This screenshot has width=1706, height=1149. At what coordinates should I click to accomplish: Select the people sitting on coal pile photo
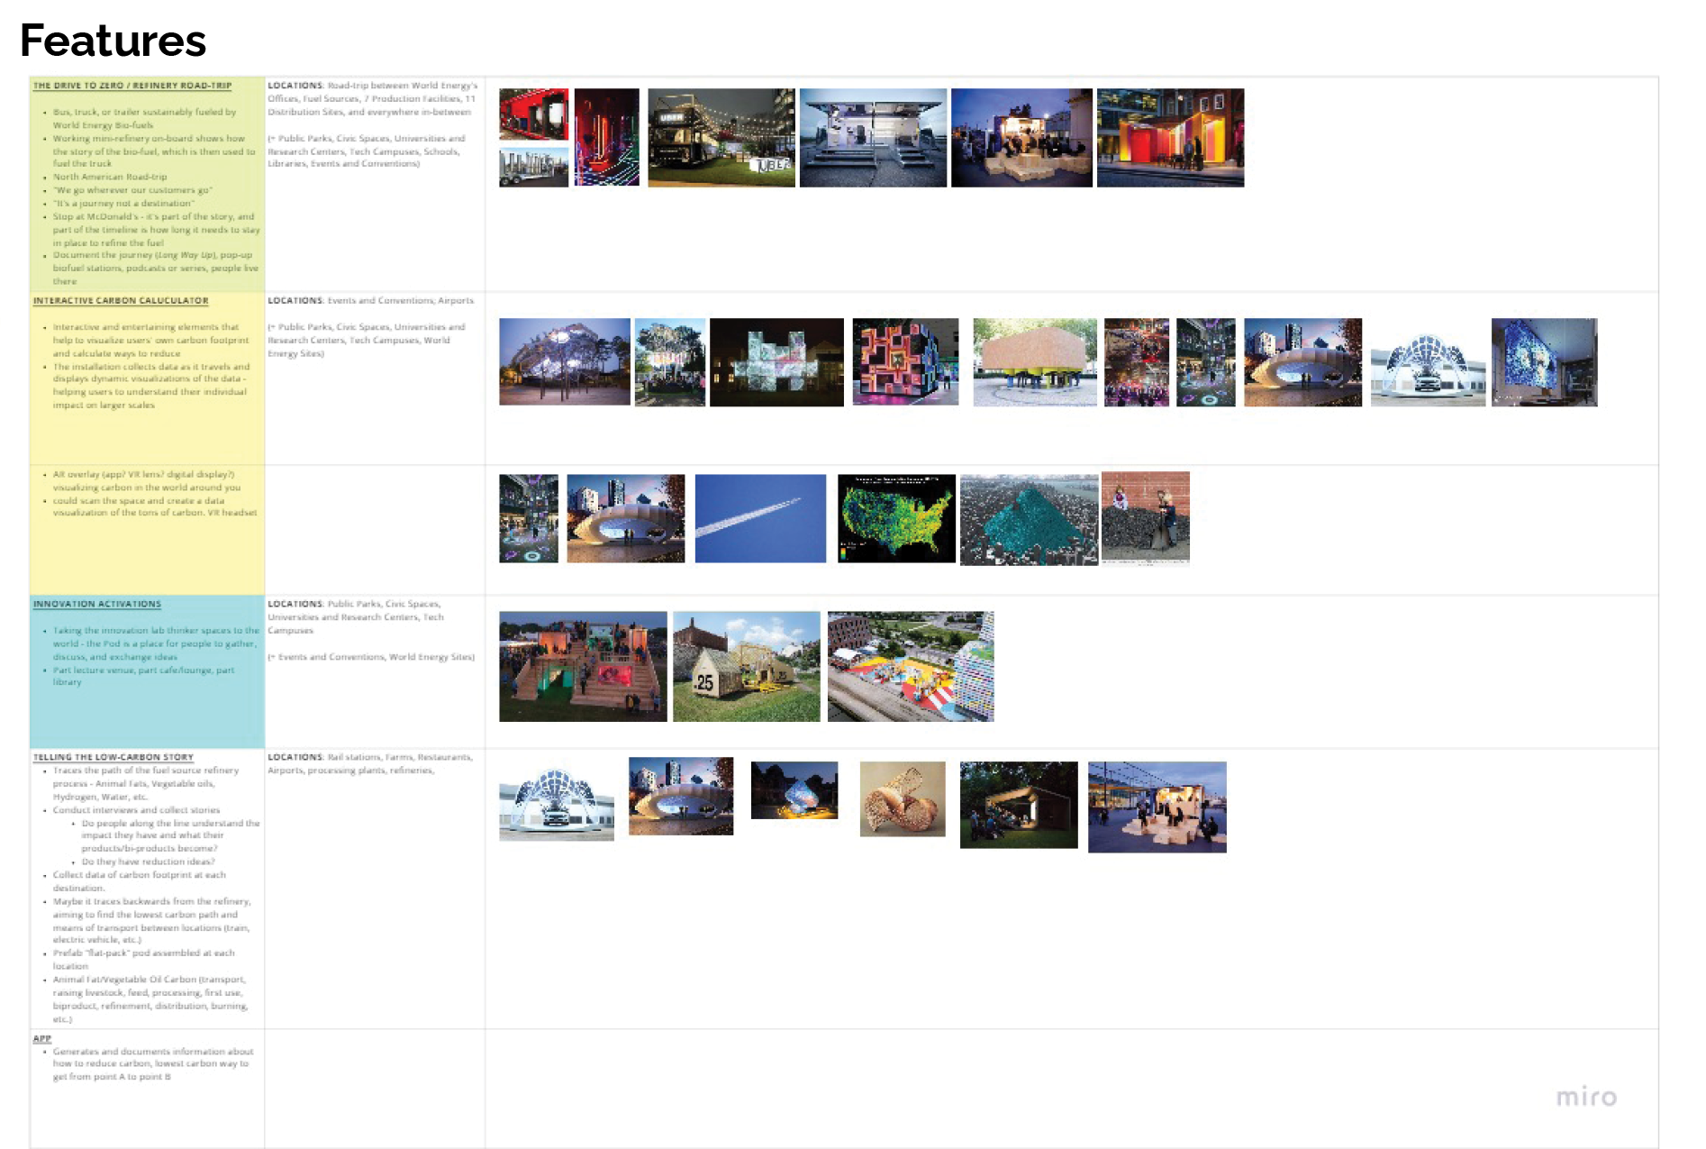click(1146, 518)
